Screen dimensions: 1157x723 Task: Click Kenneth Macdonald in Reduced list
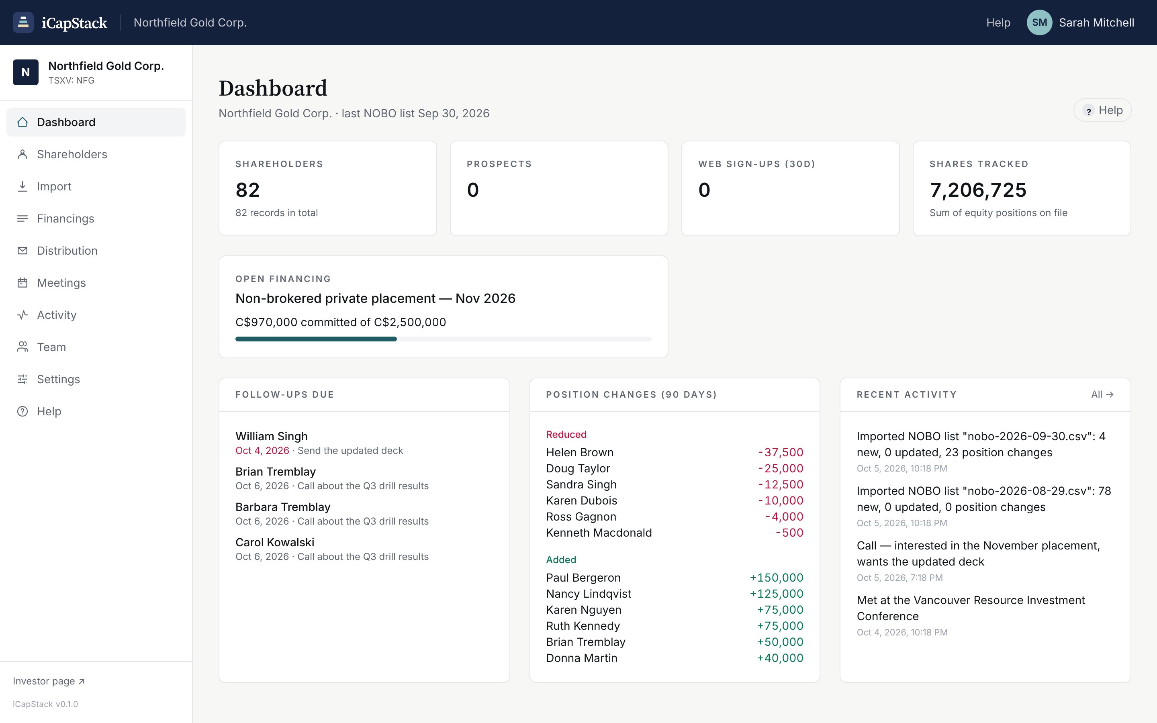(599, 533)
